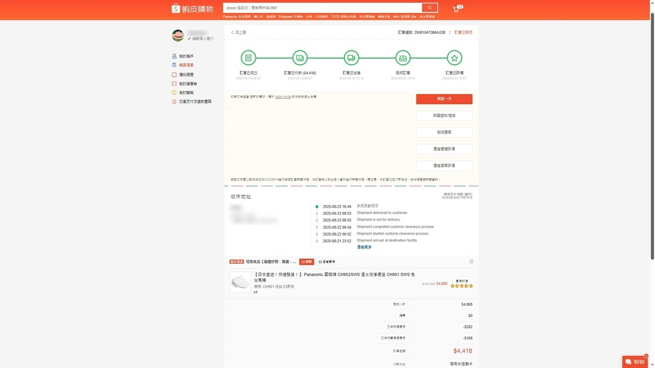Click the 查看買家評價 button
Image resolution: width=655 pixels, height=368 pixels.
(444, 165)
